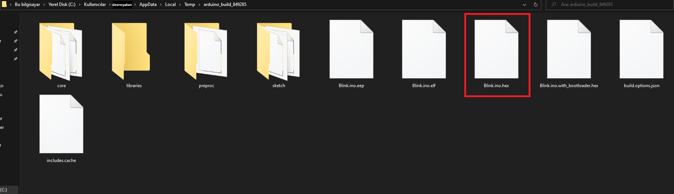
Task: Open the address bar history dropdown
Action: click(x=524, y=4)
